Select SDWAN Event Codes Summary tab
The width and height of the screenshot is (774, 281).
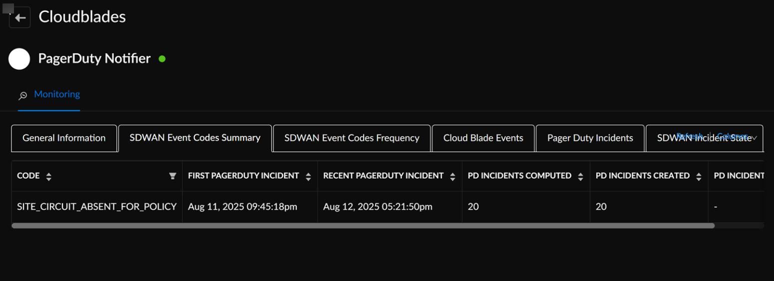(195, 138)
